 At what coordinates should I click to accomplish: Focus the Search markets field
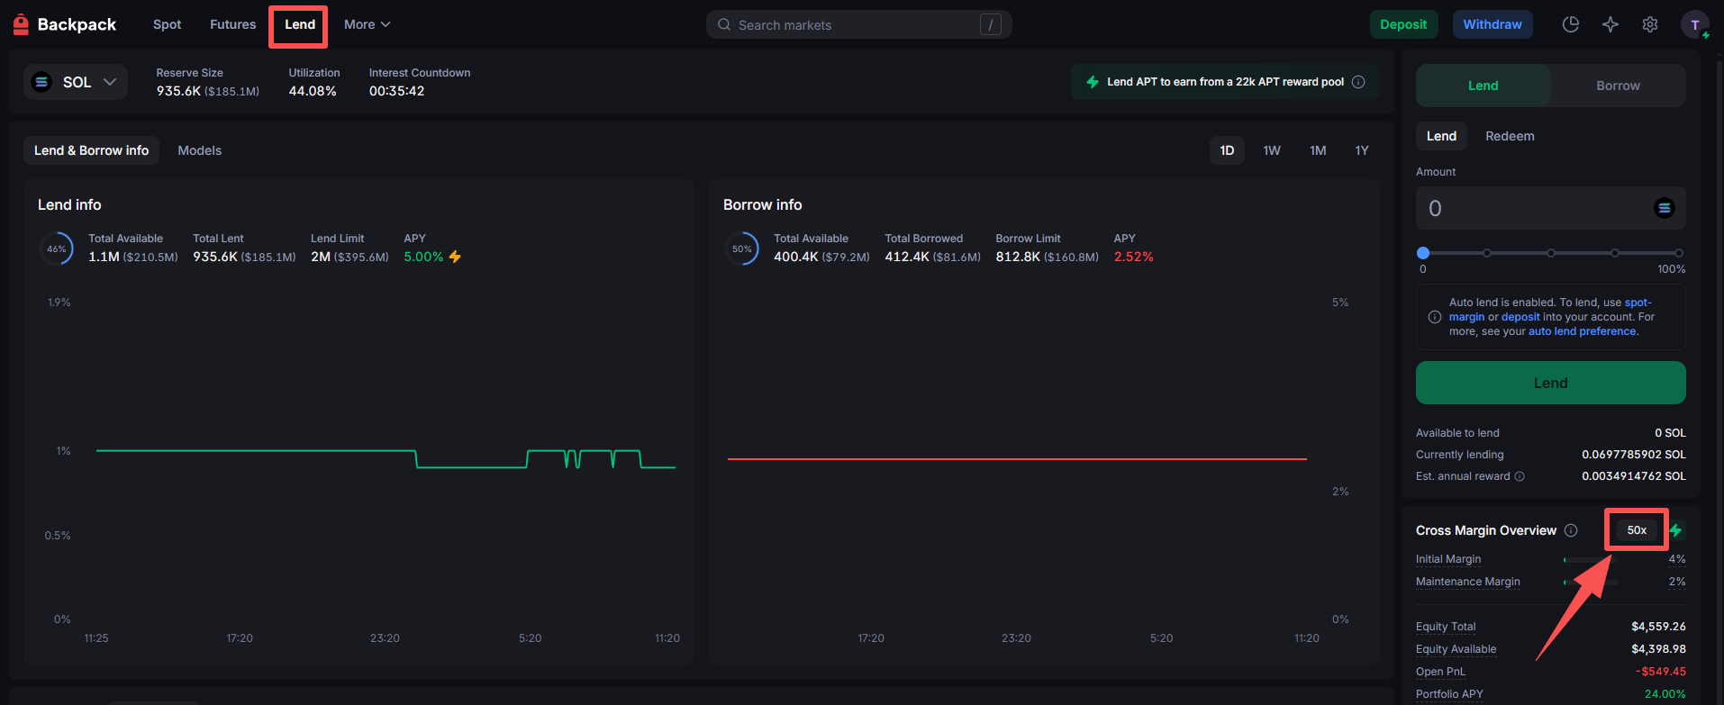click(857, 24)
